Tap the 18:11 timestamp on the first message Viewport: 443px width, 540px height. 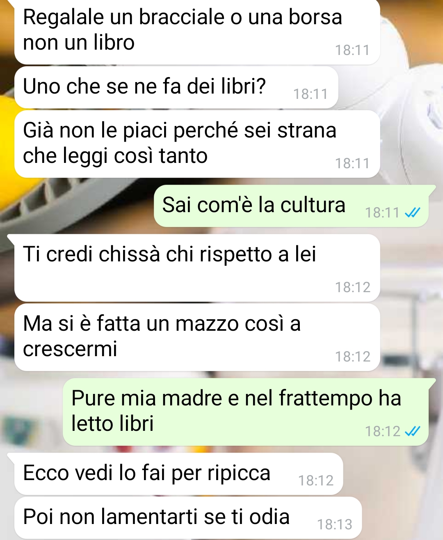pyautogui.click(x=352, y=50)
